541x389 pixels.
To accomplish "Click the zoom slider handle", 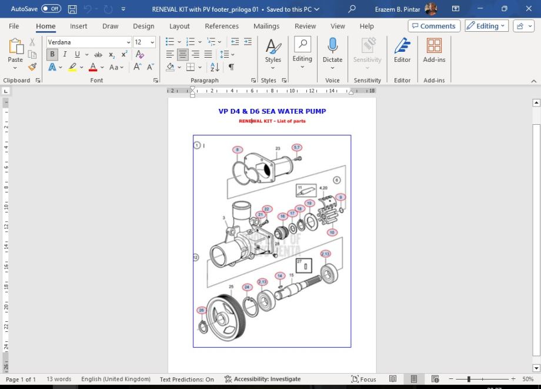I will 469,379.
